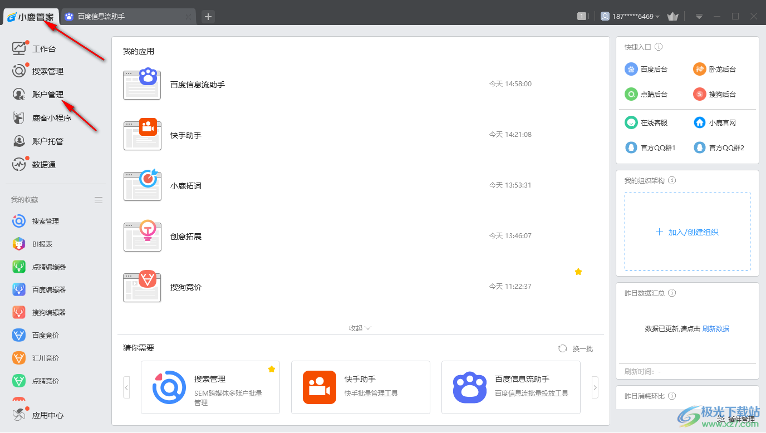Open 搜索管理 in the top sidebar
Viewport: 766px width, 433px height.
38,71
